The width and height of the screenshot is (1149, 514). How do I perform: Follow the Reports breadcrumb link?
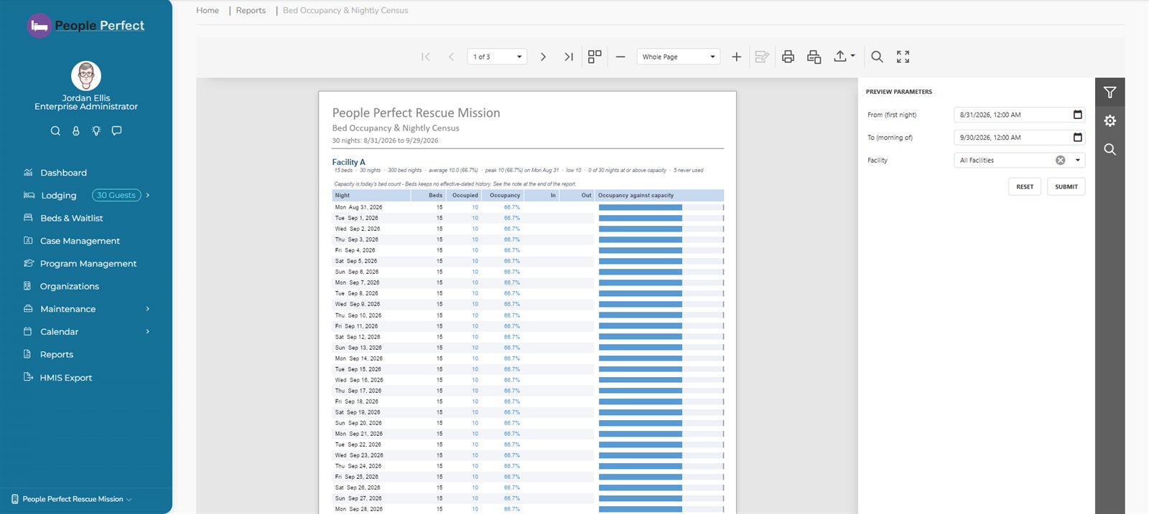point(251,11)
